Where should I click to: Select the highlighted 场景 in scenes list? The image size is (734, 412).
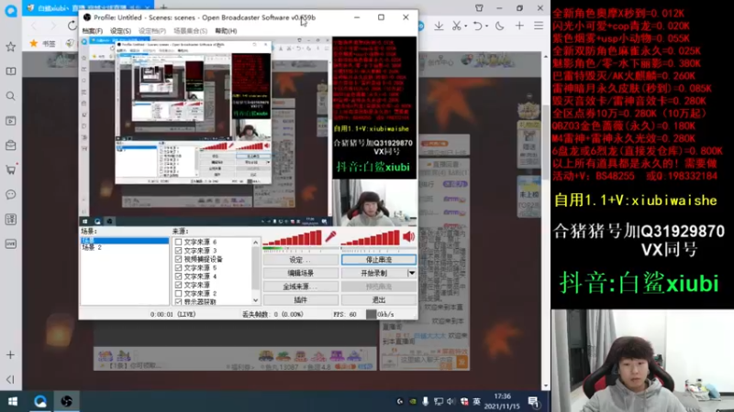coord(125,241)
